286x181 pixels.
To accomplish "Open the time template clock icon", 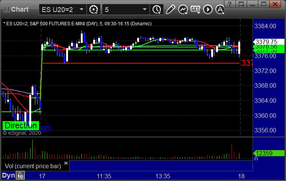I will coord(157,9).
